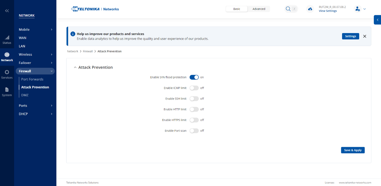Enable the HTTPS limit switch
381x186 pixels.
point(194,120)
